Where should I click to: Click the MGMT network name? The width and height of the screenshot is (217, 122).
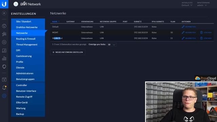[x=55, y=33]
